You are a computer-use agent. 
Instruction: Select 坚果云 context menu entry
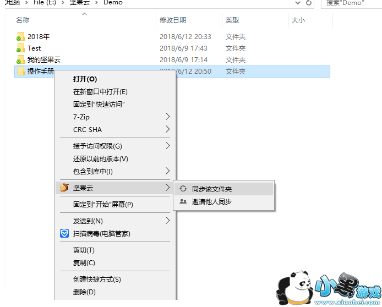pos(114,188)
